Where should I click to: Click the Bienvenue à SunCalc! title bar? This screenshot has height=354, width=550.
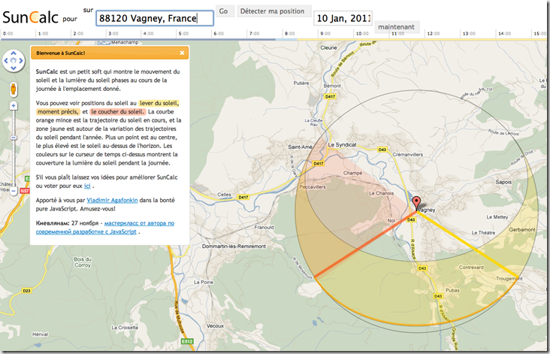pyautogui.click(x=110, y=53)
